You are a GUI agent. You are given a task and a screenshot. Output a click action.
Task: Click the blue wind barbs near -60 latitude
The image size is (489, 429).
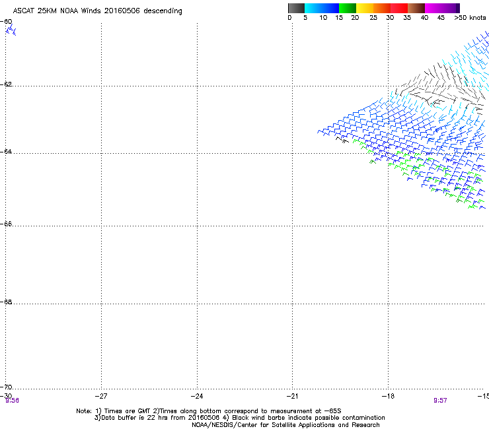11,30
